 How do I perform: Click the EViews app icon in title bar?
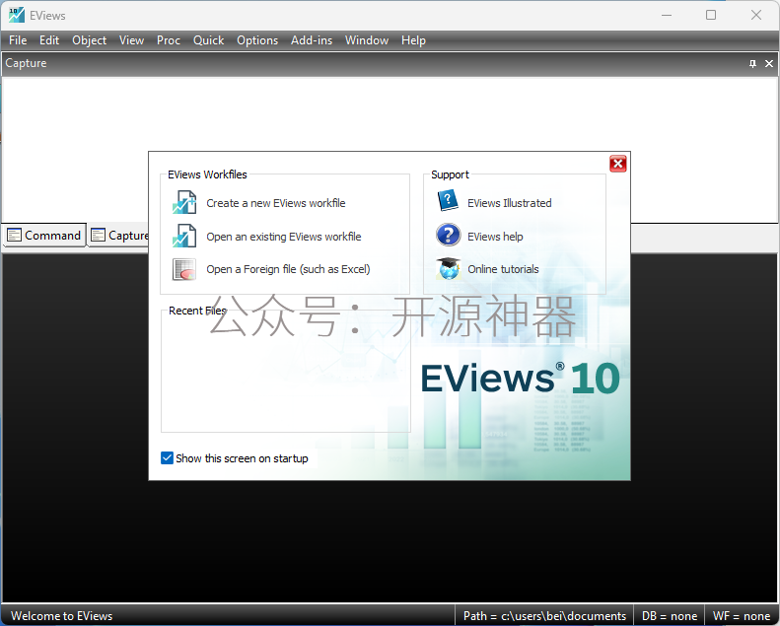click(x=16, y=15)
